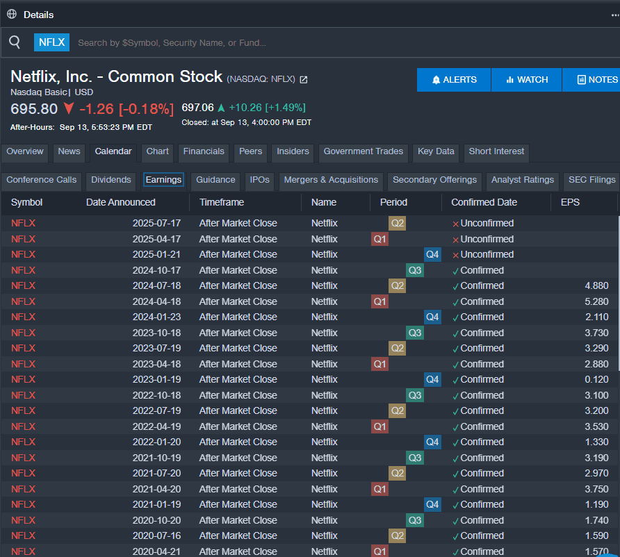Click the symbol search input field
Viewport: 620px width, 557px height.
tap(344, 42)
